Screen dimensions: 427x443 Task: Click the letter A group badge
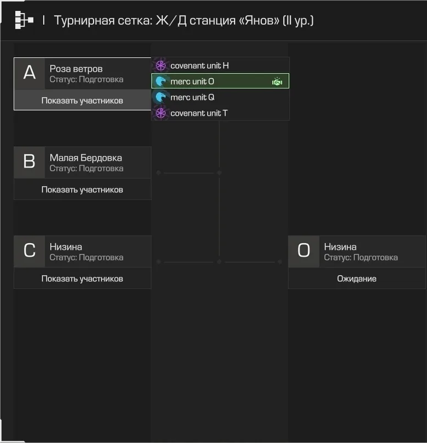(x=30, y=74)
